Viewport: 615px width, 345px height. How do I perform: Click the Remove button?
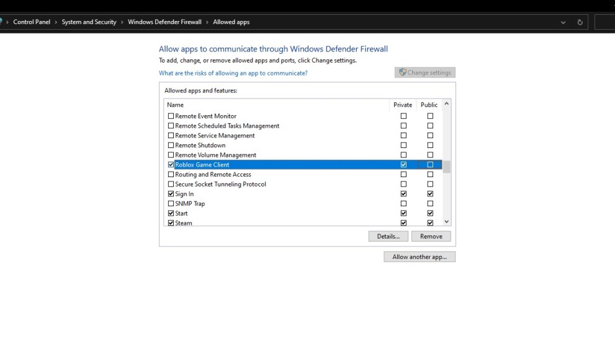pos(431,236)
